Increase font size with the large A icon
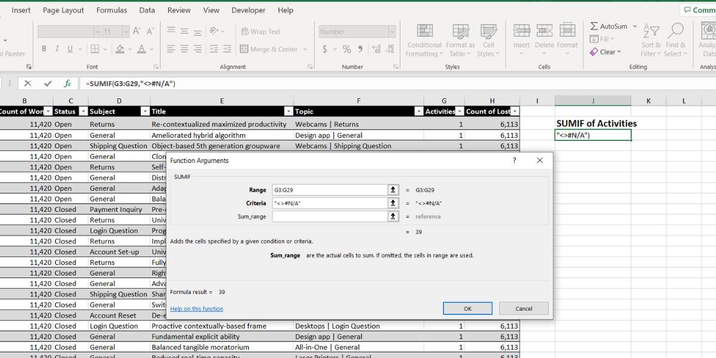 [137, 31]
